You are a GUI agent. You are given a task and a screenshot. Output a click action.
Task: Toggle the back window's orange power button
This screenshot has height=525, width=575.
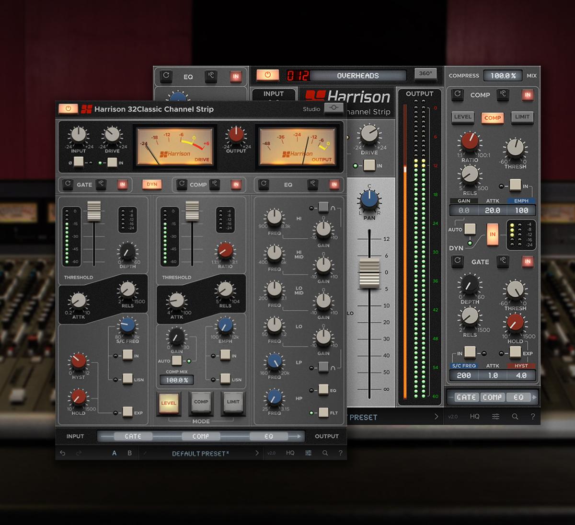tap(267, 75)
